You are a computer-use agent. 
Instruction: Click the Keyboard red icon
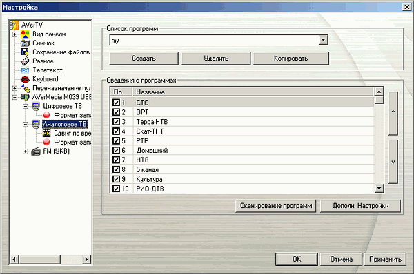25,79
